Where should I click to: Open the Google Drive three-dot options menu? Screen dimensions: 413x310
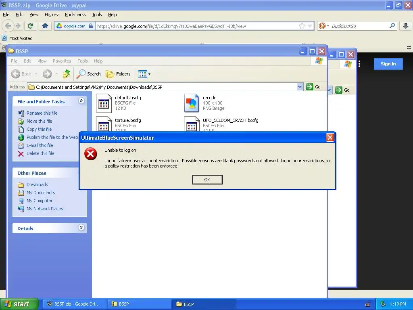coord(359,64)
